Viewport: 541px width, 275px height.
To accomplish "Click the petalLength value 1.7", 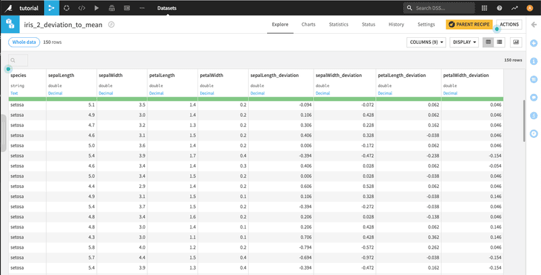I will coord(193,156).
